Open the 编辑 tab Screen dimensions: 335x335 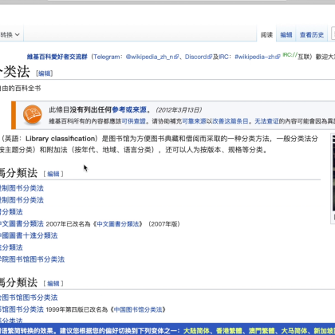point(286,35)
